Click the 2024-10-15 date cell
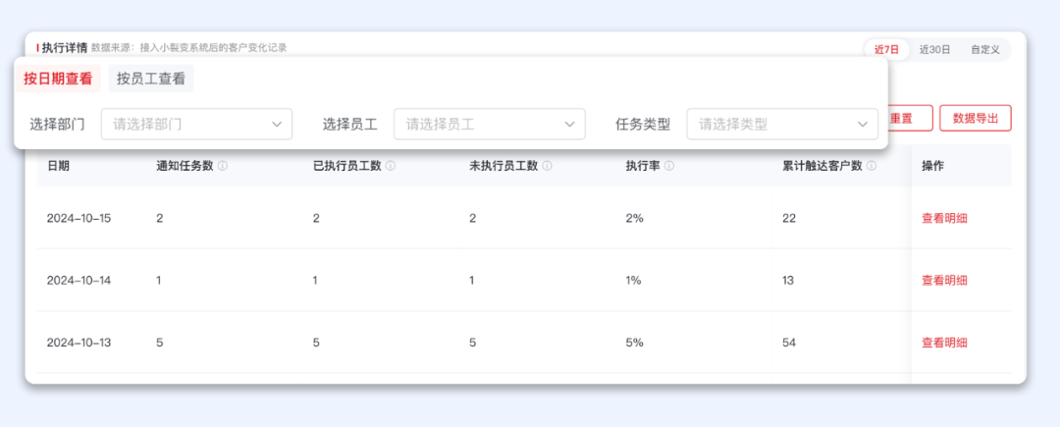This screenshot has height=427, width=1060. (79, 218)
